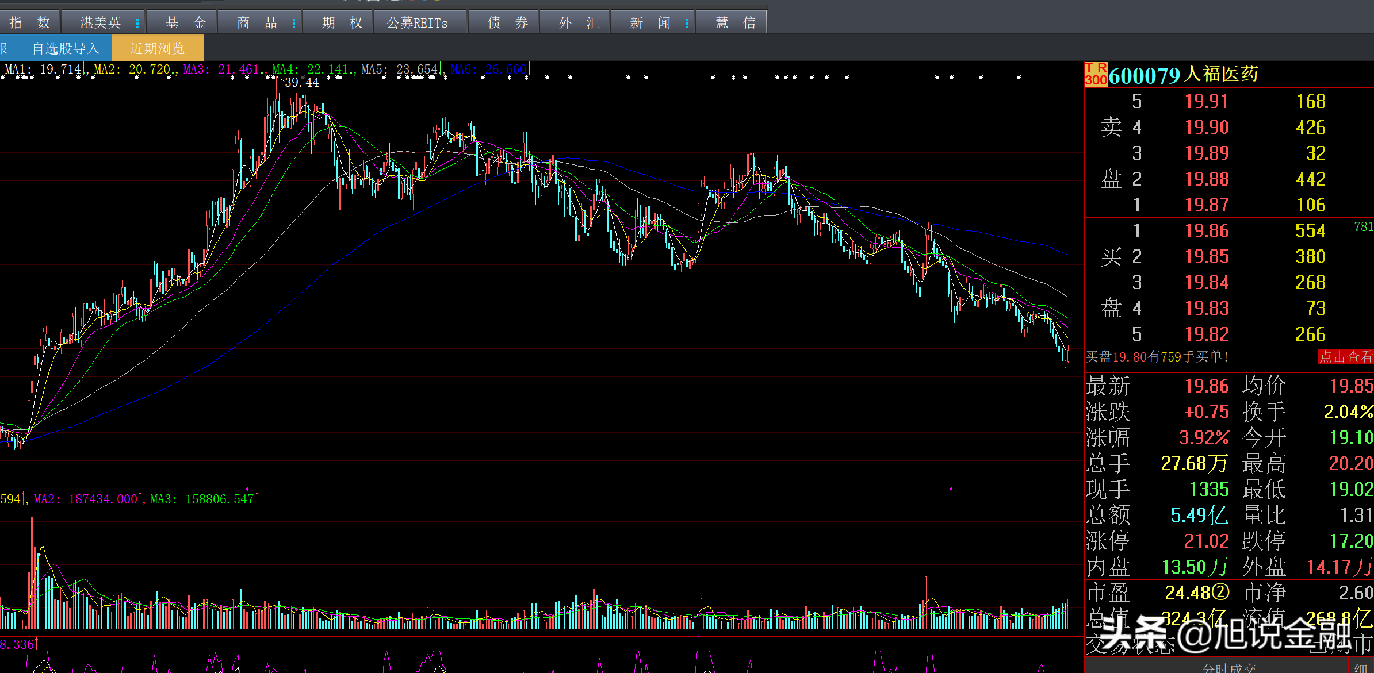The image size is (1374, 673).
Task: Click the 总手 value 27.68万
Action: [x=1194, y=463]
